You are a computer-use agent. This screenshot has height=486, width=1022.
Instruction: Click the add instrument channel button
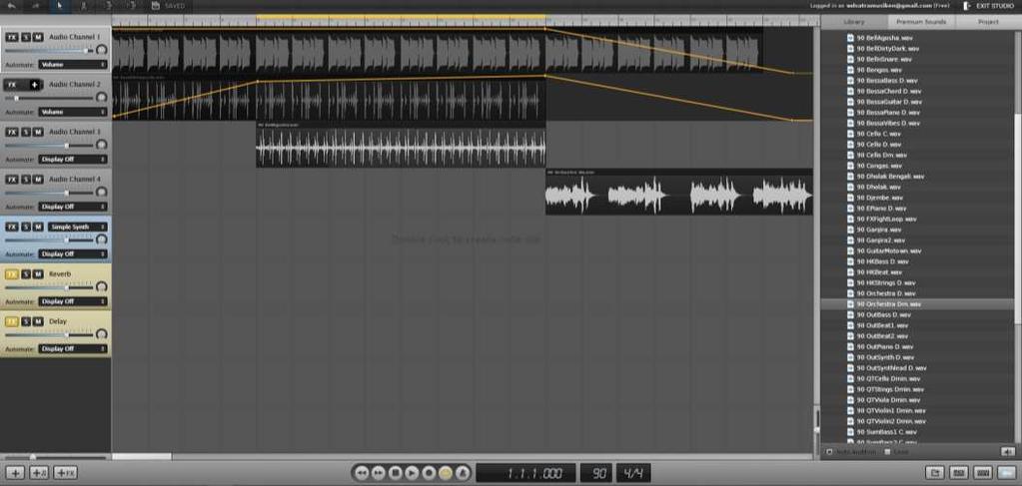39,473
